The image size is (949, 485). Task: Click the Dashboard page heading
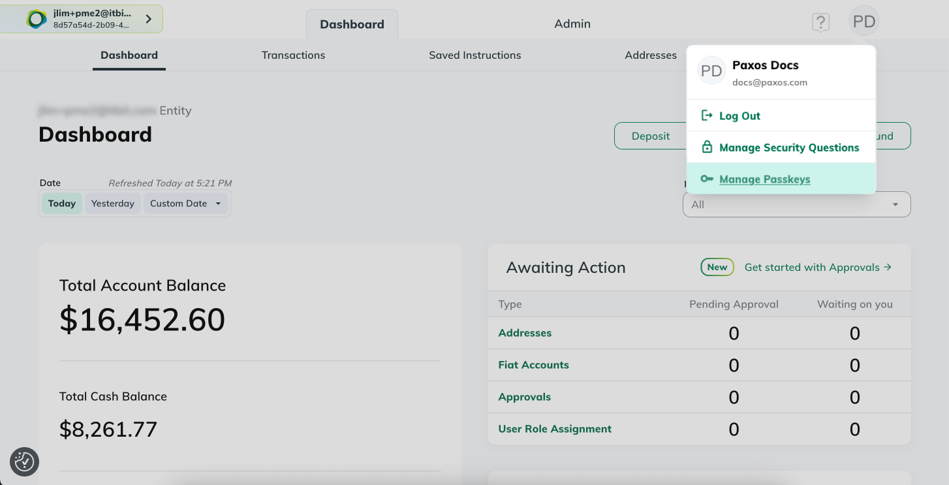[95, 134]
